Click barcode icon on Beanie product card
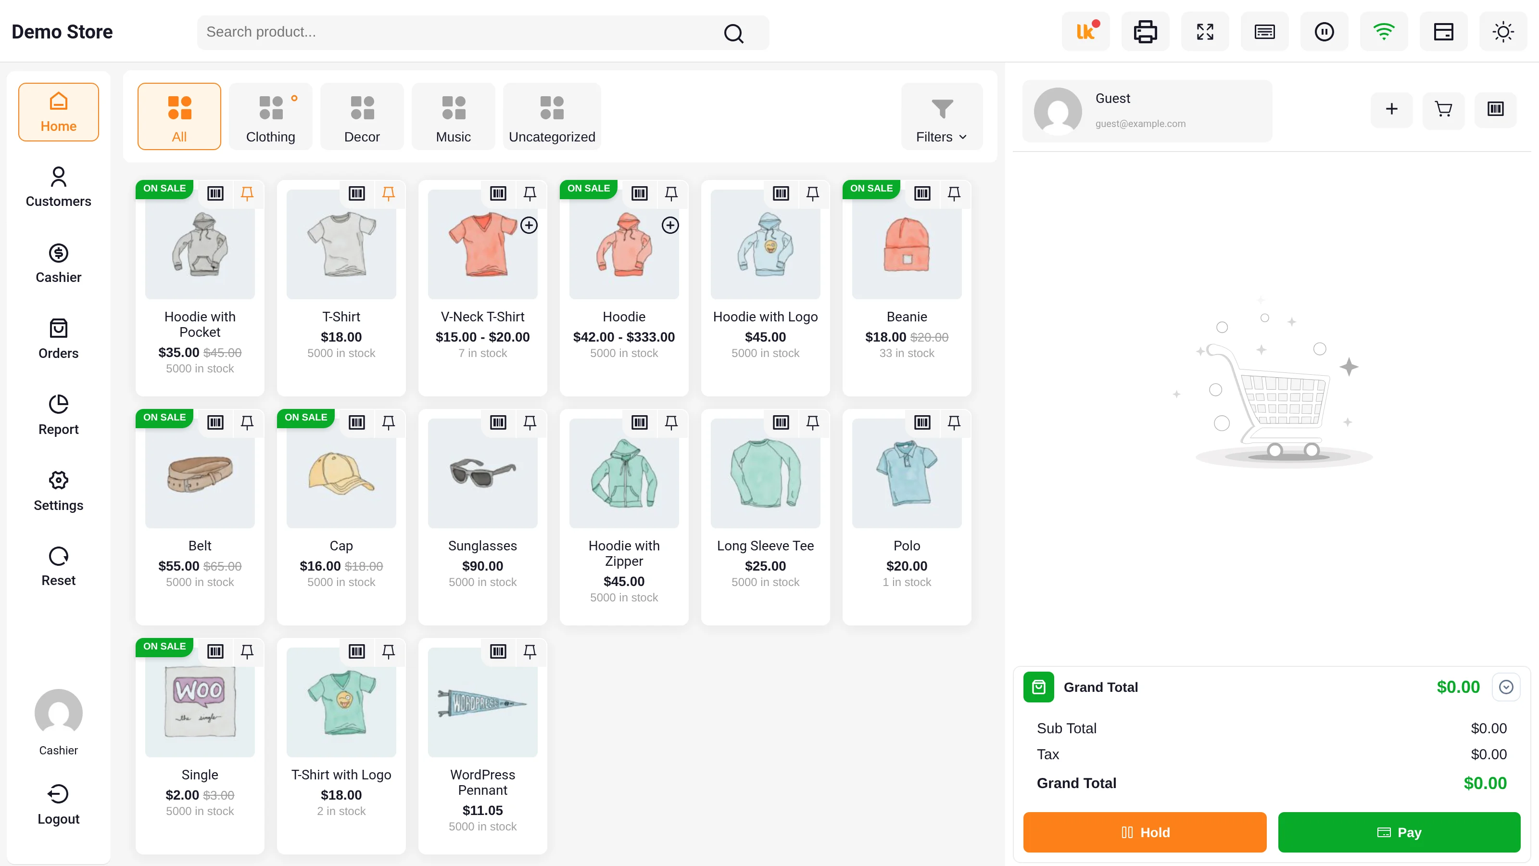 (x=922, y=193)
